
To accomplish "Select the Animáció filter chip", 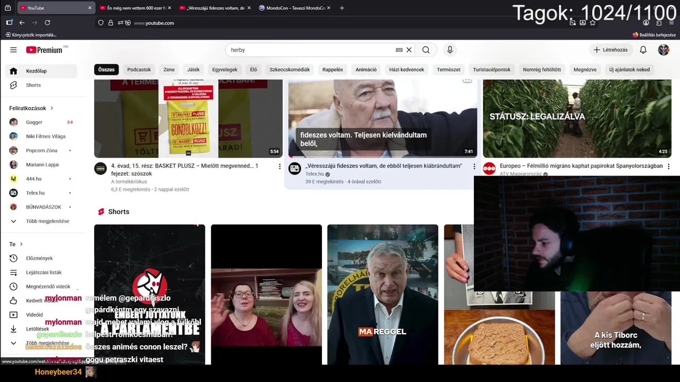I will pyautogui.click(x=366, y=70).
